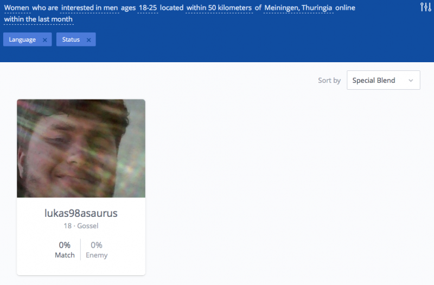Open the search filter settings sliders icon
Screen dimensions: 434x285
pyautogui.click(x=426, y=7)
